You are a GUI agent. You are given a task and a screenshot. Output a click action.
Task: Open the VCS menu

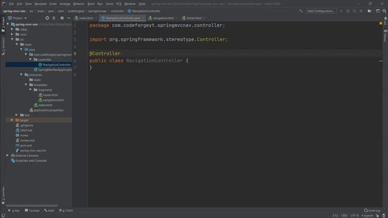(x=119, y=4)
